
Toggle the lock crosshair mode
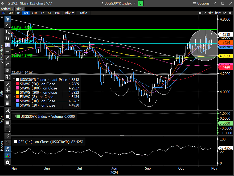tap(7, 143)
